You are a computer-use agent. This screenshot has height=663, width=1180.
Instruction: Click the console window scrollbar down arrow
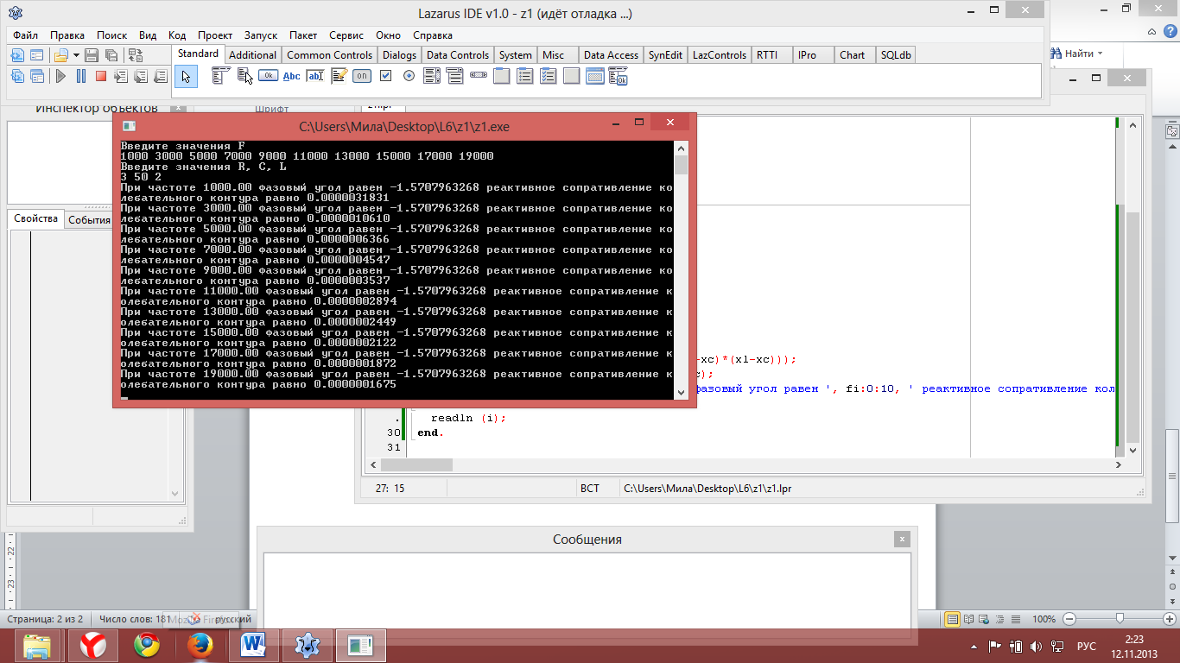click(681, 392)
